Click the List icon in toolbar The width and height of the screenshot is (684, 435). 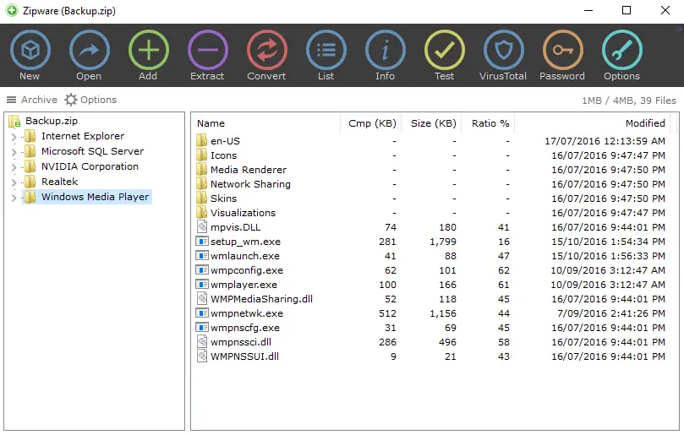326,51
